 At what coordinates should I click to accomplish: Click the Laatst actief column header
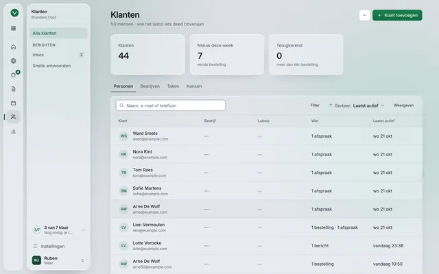[383, 121]
